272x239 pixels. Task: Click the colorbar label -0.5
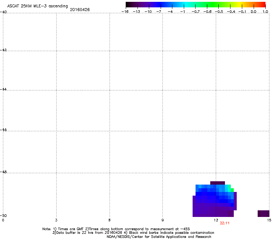(x=219, y=12)
